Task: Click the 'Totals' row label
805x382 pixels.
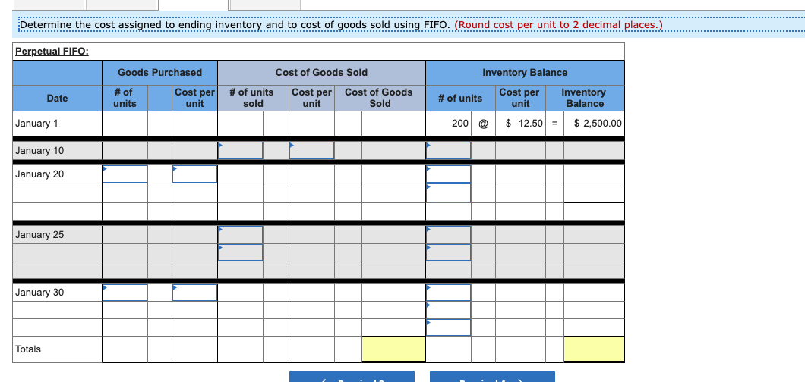Action: [28, 349]
